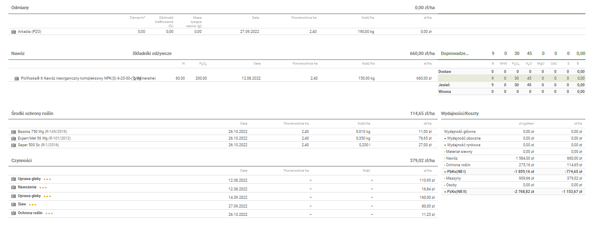Expand the three-dot menu for Ochrona roślin

pyautogui.click(x=49, y=213)
